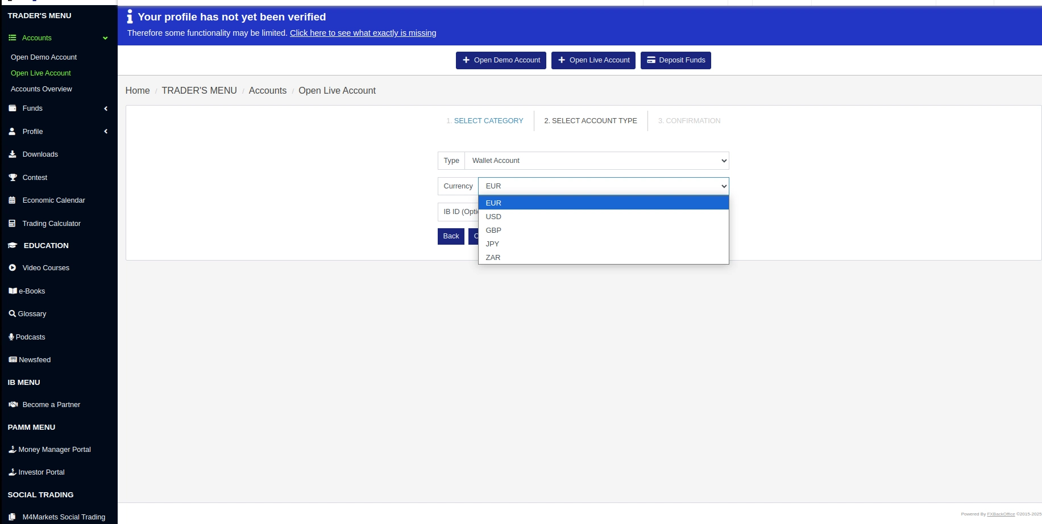The image size is (1042, 524).
Task: Open Accounts Overview in sidebar
Action: pyautogui.click(x=41, y=89)
